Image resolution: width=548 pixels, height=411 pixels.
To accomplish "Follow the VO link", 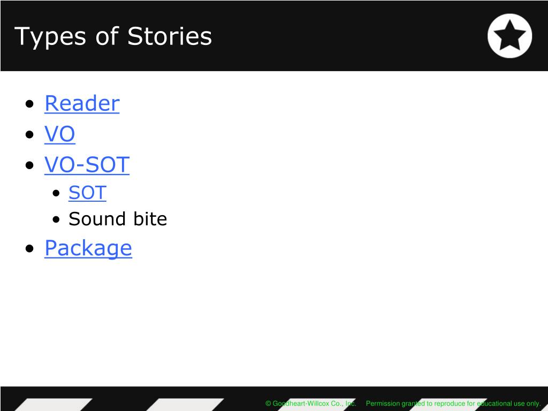I will tap(60, 134).
